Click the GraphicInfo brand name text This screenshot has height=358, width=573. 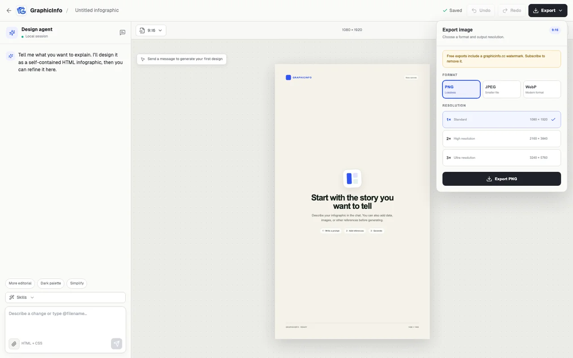pyautogui.click(x=46, y=10)
